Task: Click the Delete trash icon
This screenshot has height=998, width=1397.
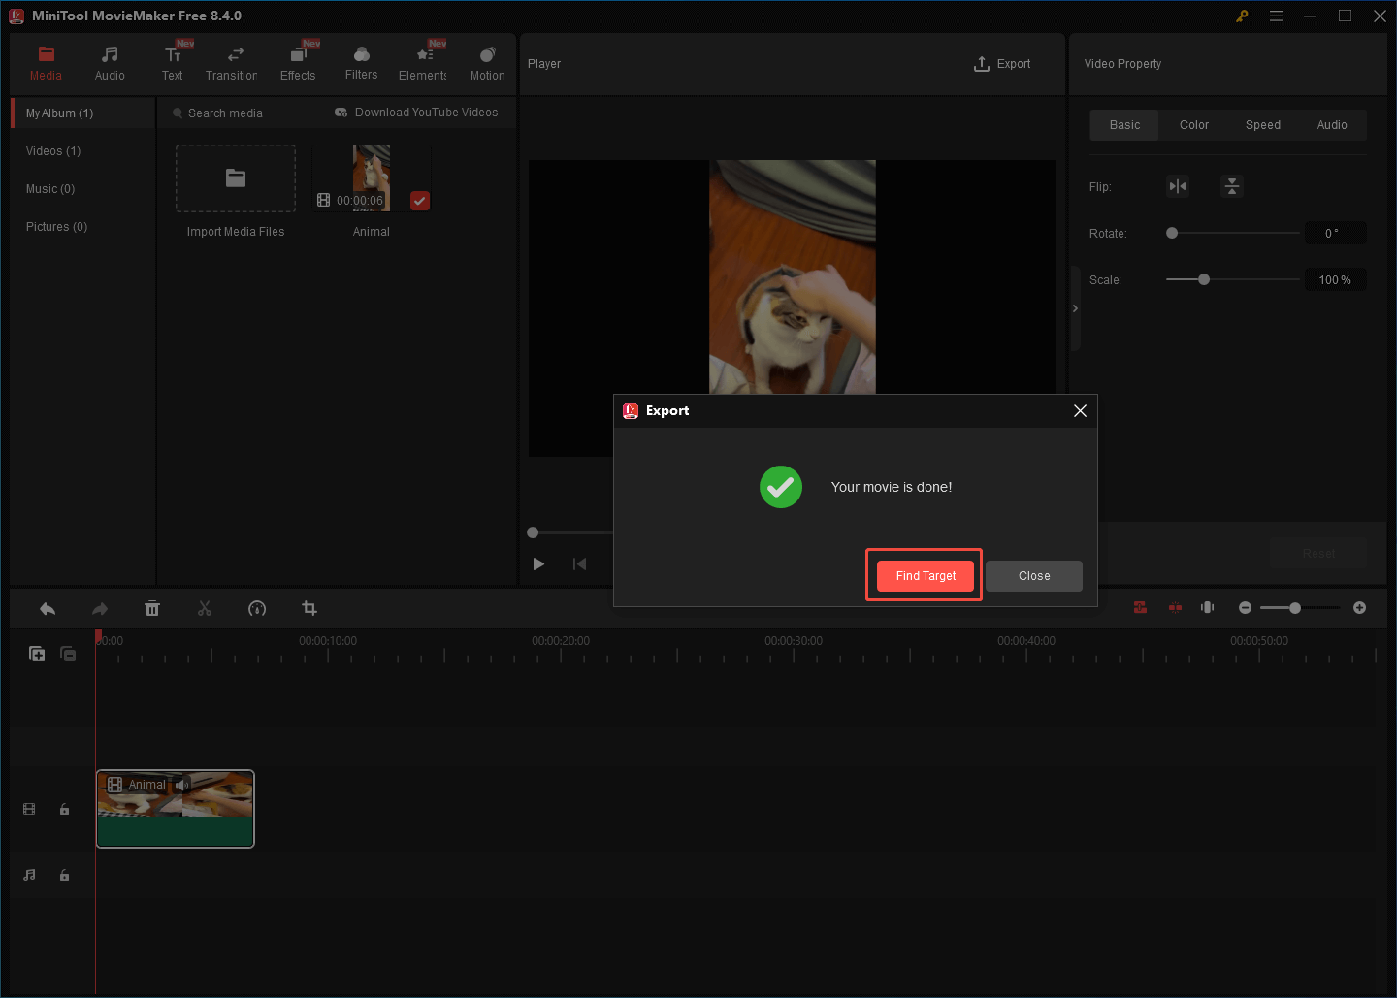Action: (152, 608)
